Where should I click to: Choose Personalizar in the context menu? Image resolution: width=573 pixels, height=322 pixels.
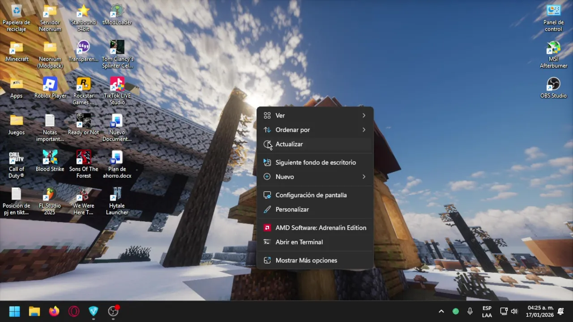click(315, 209)
